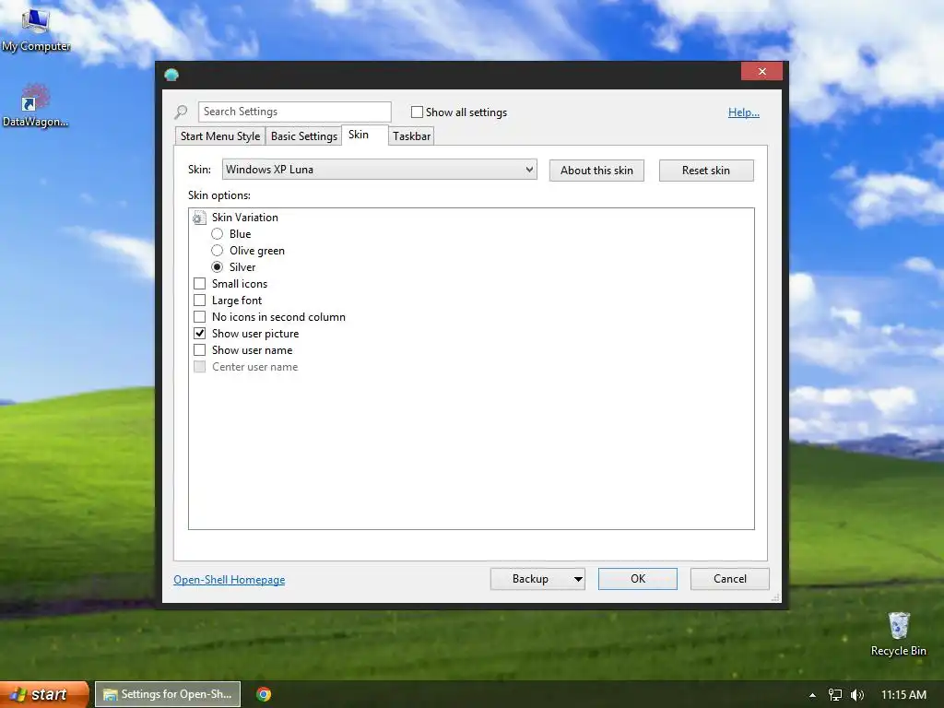The width and height of the screenshot is (944, 708).
Task: Switch to Start Menu Style tab
Action: click(x=220, y=136)
